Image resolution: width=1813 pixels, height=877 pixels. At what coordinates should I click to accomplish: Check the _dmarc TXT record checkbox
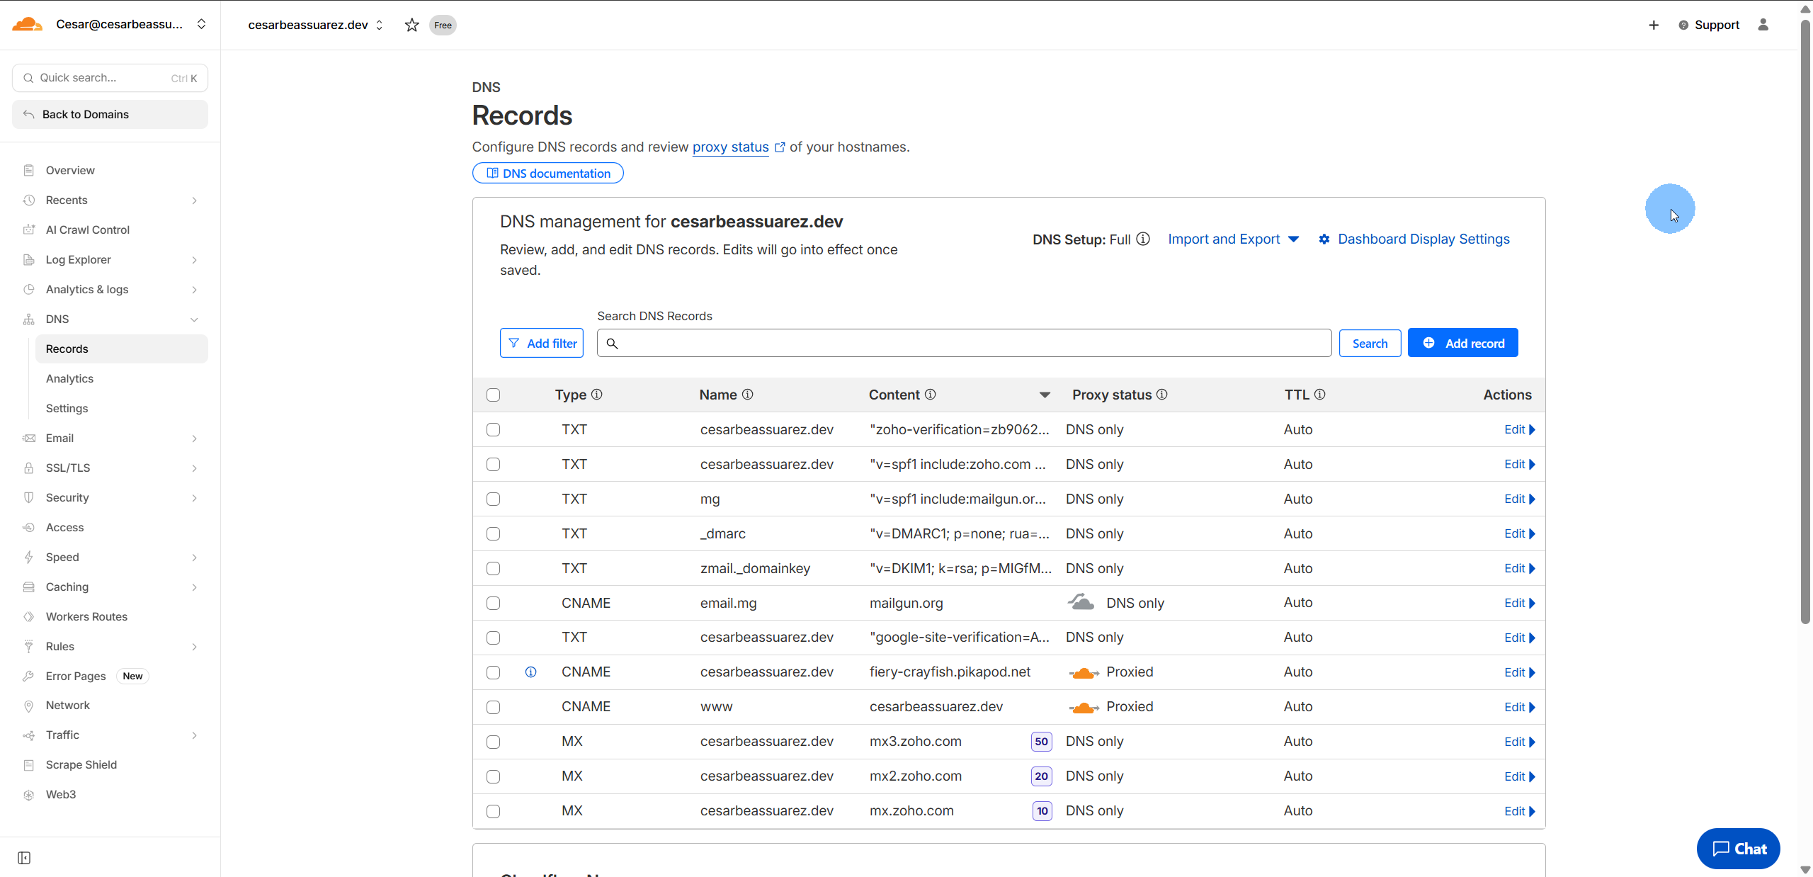tap(494, 534)
